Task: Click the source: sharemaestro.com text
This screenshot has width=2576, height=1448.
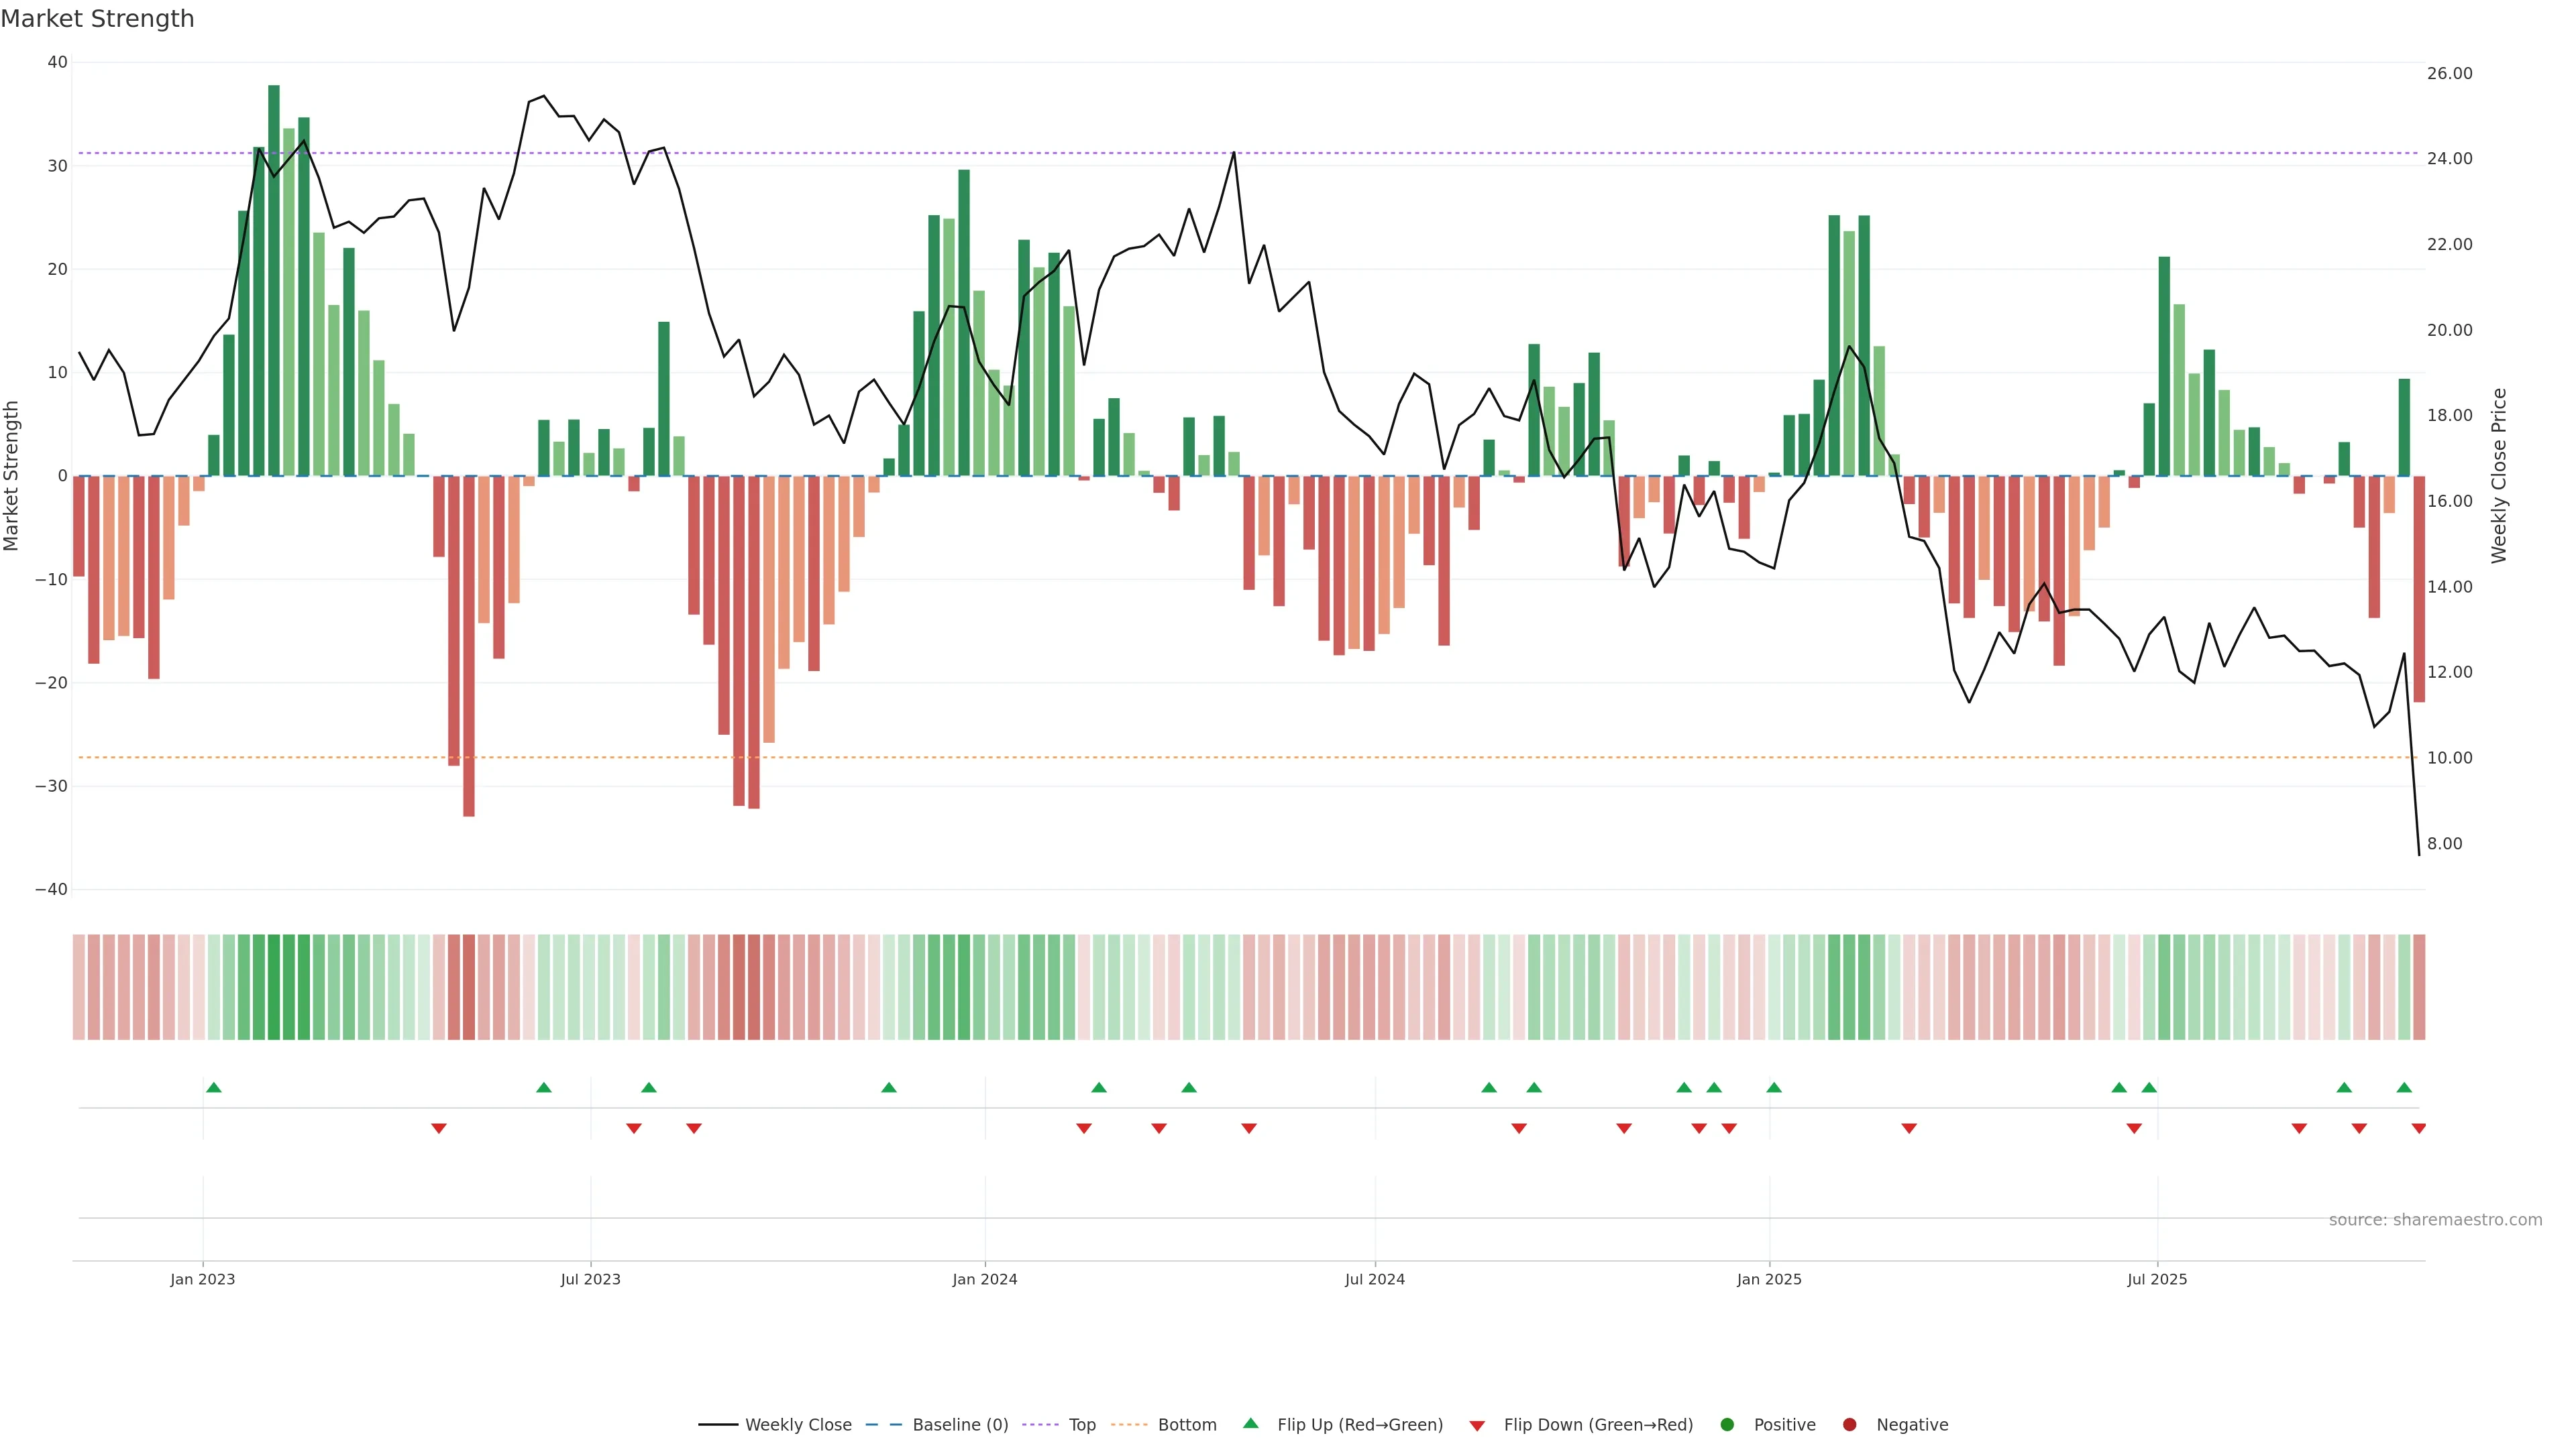Action: [x=2435, y=1220]
